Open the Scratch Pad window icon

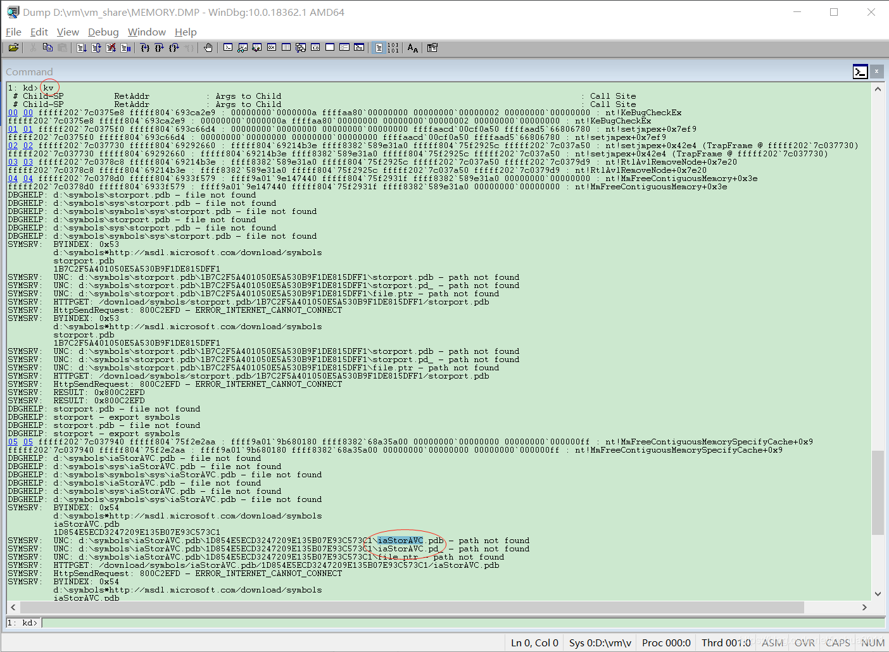[330, 47]
